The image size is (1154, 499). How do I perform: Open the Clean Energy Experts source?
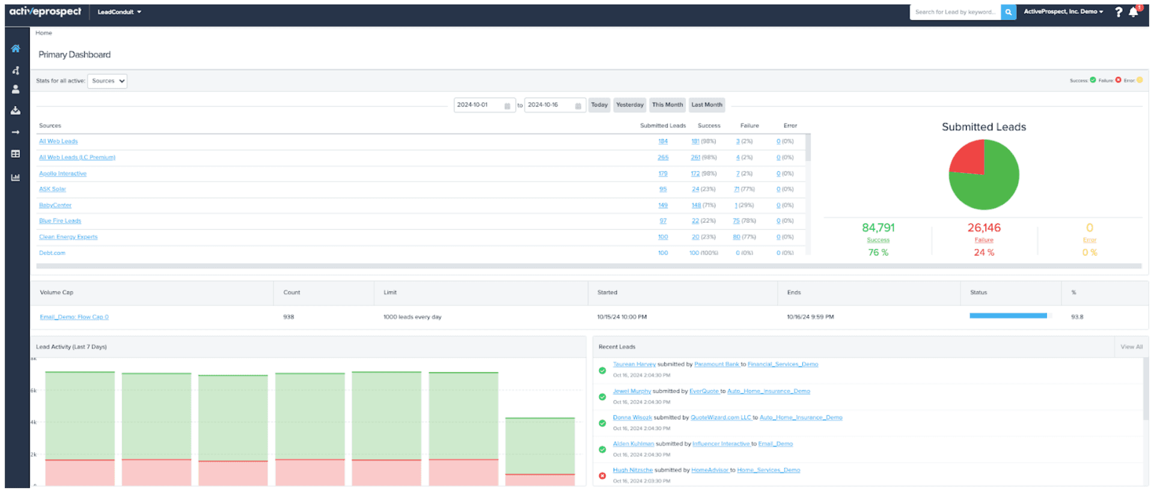[x=68, y=237]
